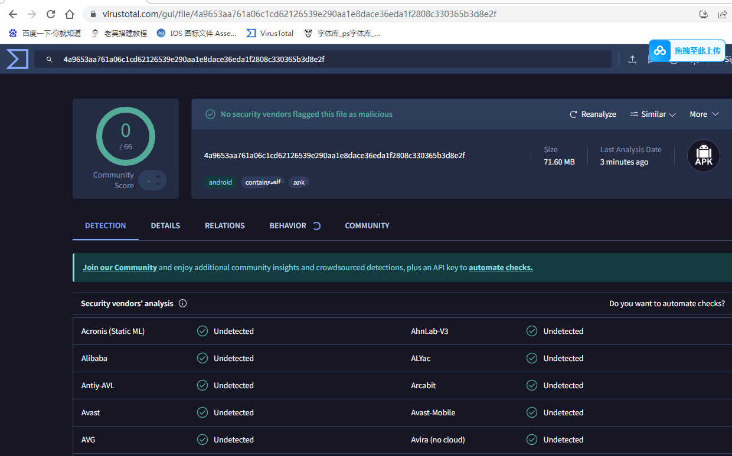Click the Baidu cloud drag-upload widget
The width and height of the screenshot is (732, 456).
tap(687, 51)
